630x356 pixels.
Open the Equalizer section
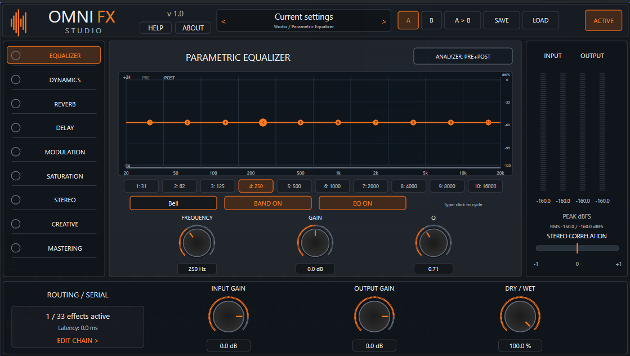pos(53,55)
